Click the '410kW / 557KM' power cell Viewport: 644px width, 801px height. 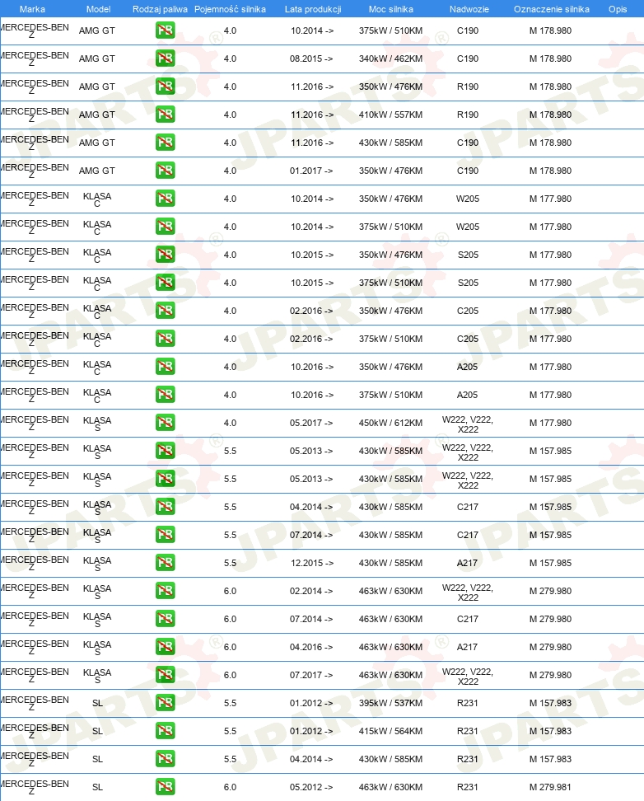(x=390, y=115)
